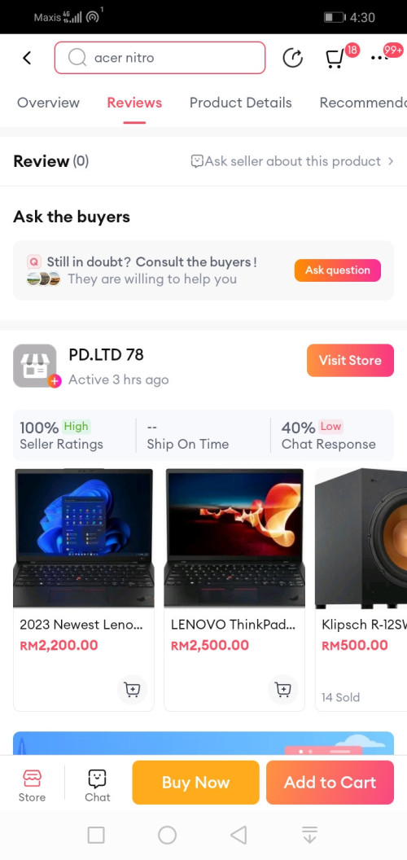Tap the Store icon in bottom bar

tap(32, 785)
